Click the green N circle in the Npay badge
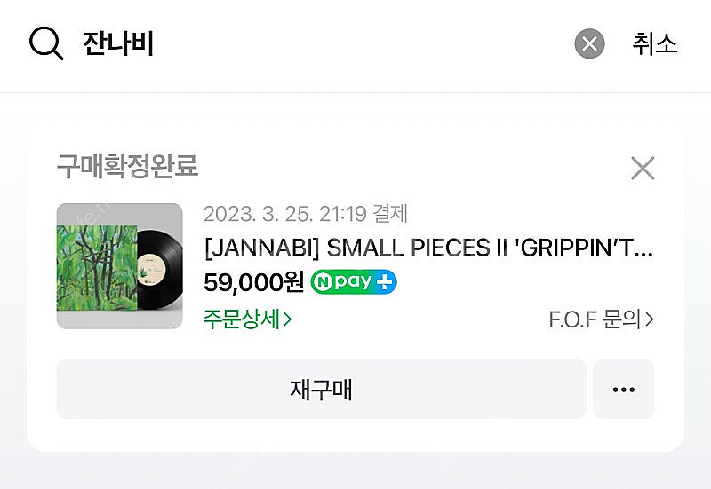The height and width of the screenshot is (489, 711). pos(323,282)
